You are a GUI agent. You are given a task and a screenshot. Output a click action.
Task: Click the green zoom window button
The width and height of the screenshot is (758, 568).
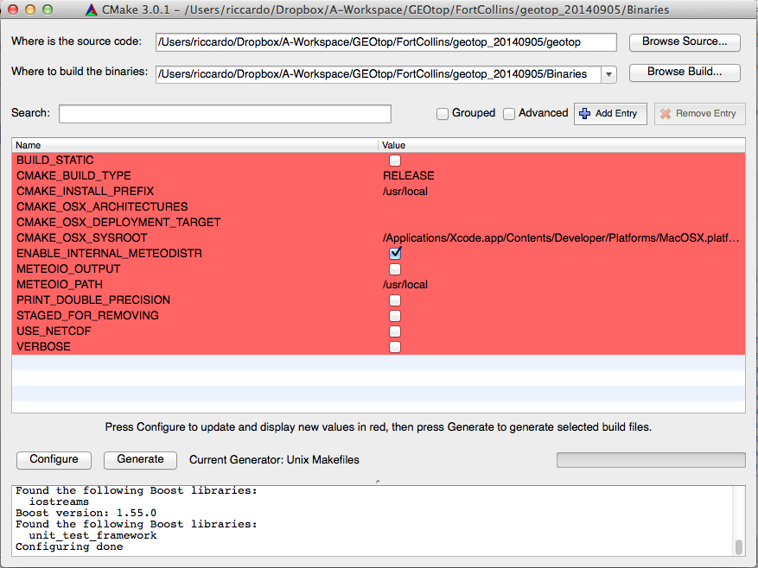tap(48, 9)
